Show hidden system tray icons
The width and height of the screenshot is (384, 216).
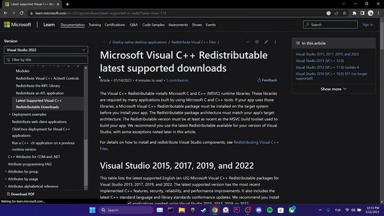pos(320,210)
